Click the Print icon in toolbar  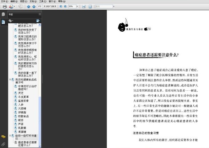tap(5, 7)
